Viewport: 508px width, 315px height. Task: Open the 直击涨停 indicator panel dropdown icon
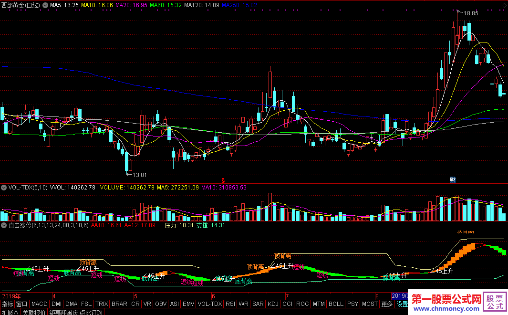[4, 225]
